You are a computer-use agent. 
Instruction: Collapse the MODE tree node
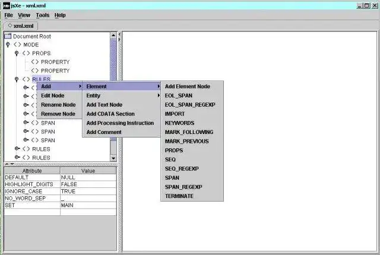tap(8, 44)
